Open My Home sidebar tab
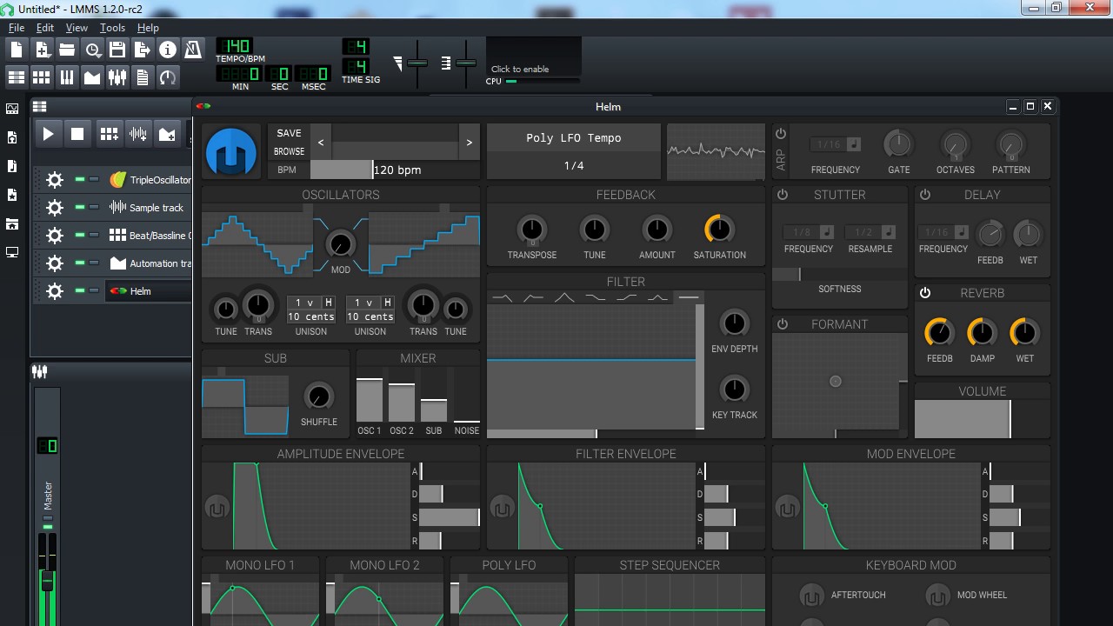 coord(12,223)
